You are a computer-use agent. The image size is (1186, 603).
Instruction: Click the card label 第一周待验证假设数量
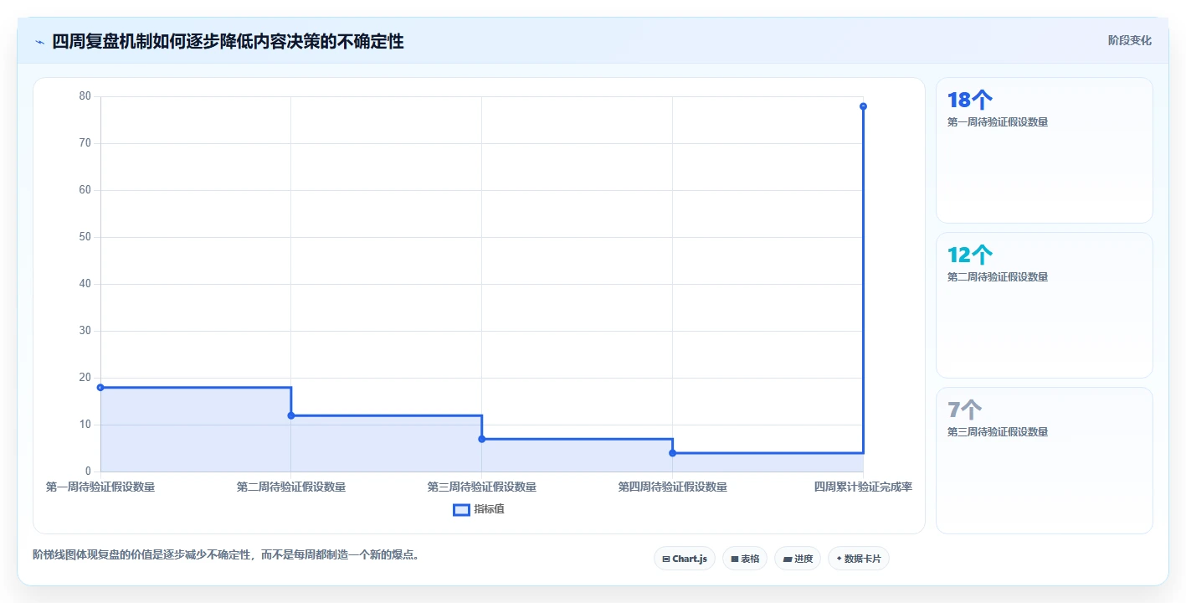998,122
